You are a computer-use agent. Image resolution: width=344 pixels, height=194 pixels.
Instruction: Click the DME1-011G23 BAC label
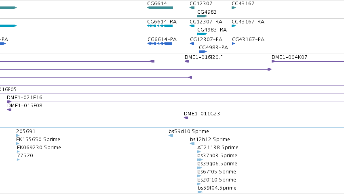point(202,114)
